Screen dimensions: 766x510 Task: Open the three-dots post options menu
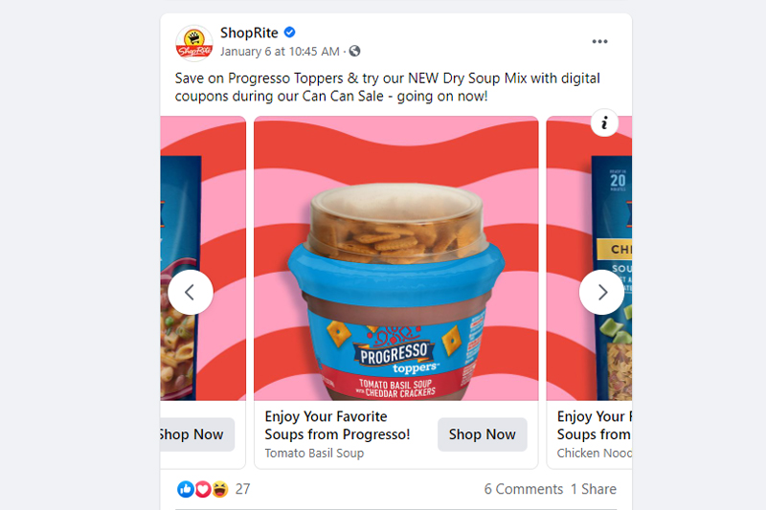point(599,41)
